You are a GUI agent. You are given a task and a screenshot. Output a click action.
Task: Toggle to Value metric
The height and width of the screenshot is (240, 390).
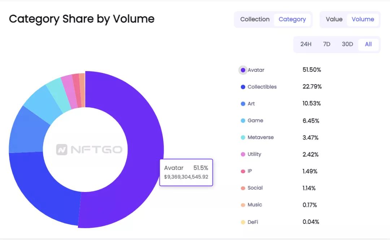[x=334, y=19]
